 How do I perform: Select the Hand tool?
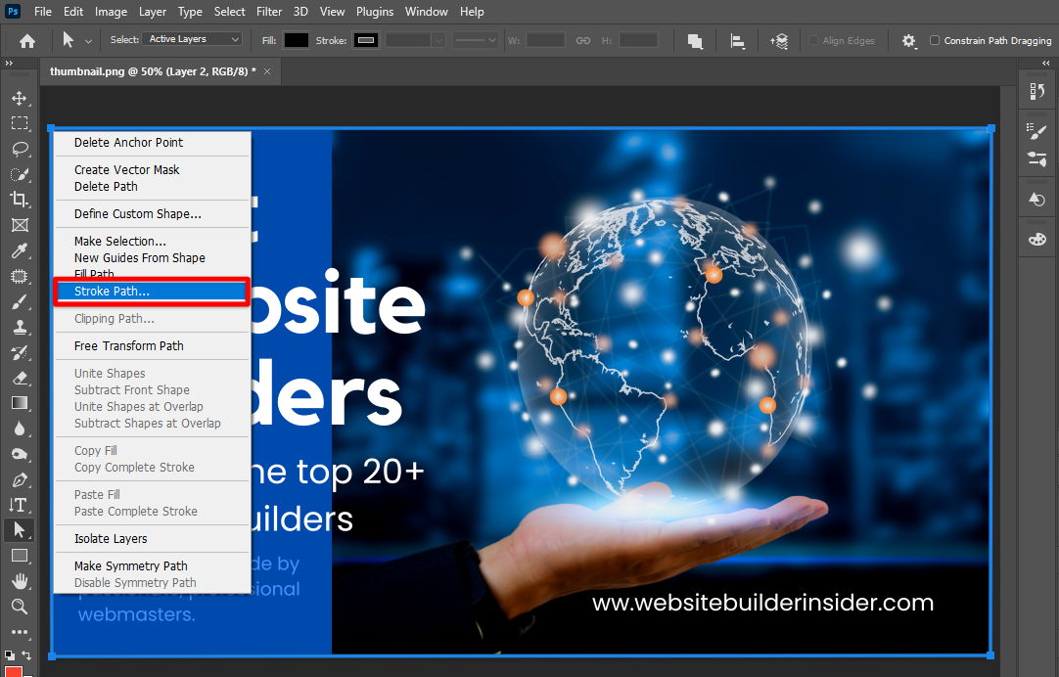pos(19,581)
